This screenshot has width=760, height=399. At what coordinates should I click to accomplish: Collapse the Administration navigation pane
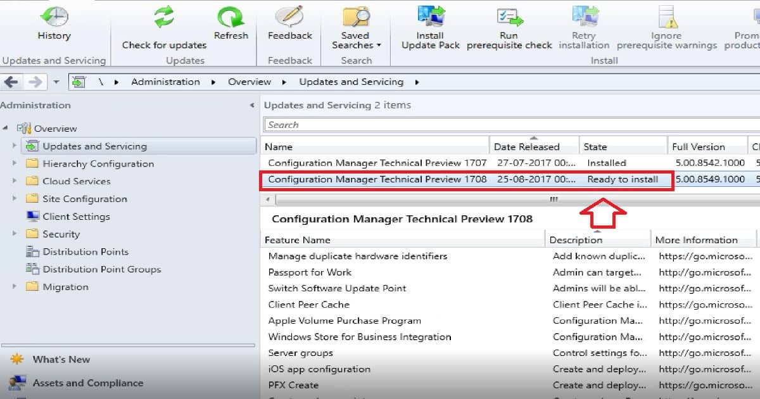(x=252, y=106)
